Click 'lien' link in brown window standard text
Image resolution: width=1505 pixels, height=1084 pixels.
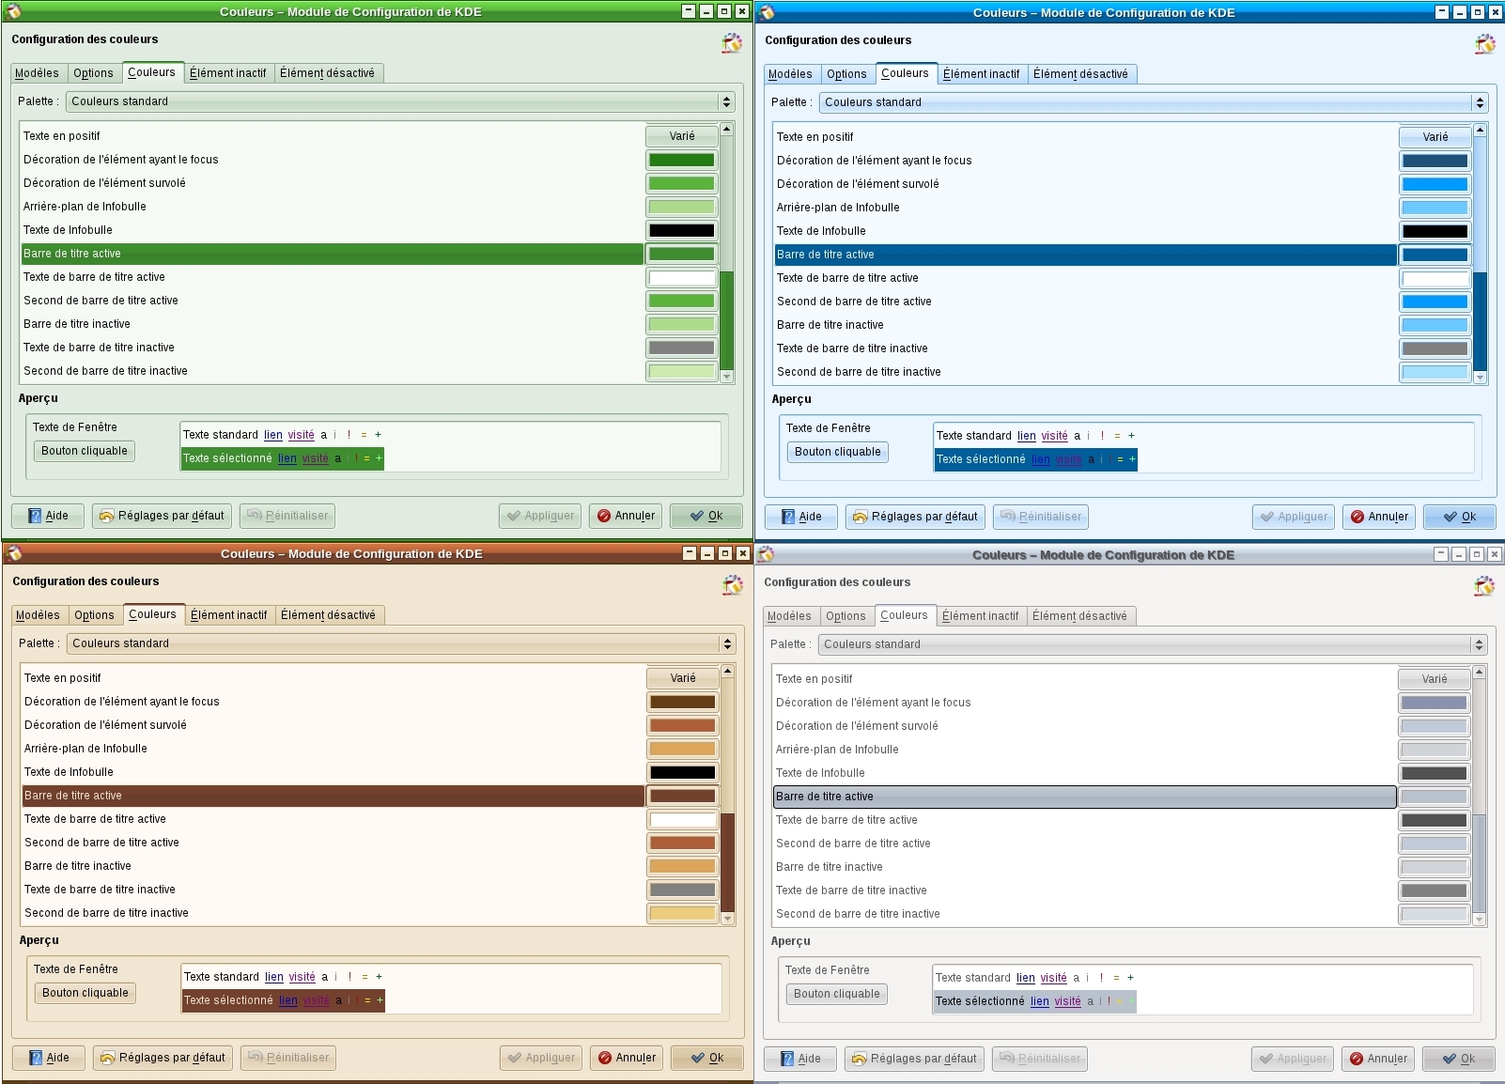274,977
